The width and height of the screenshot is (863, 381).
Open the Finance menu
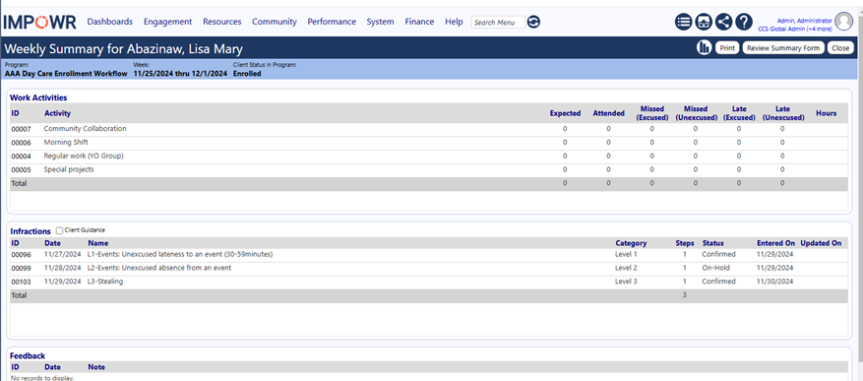(x=419, y=22)
